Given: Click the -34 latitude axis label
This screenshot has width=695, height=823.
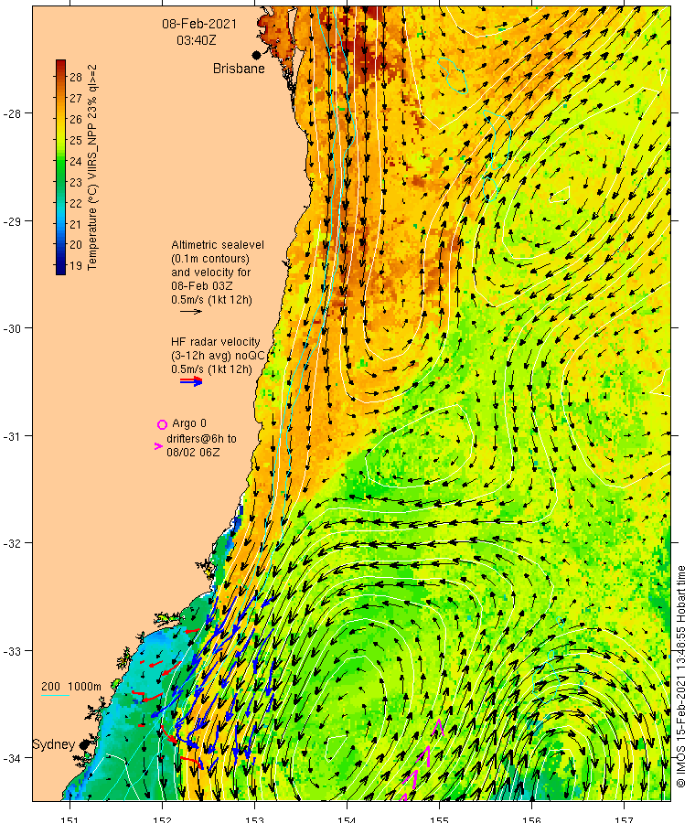Looking at the screenshot, I should click(12, 758).
